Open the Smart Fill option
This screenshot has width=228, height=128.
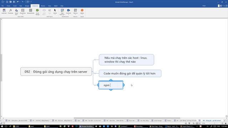(x=16, y=12)
